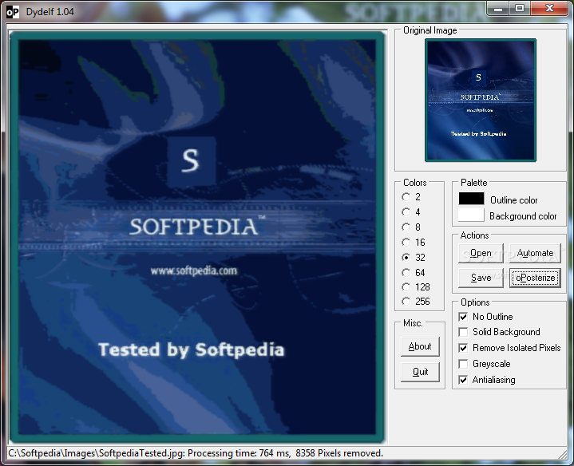Click the Outline color label
The height and width of the screenshot is (466, 574).
[x=513, y=200]
